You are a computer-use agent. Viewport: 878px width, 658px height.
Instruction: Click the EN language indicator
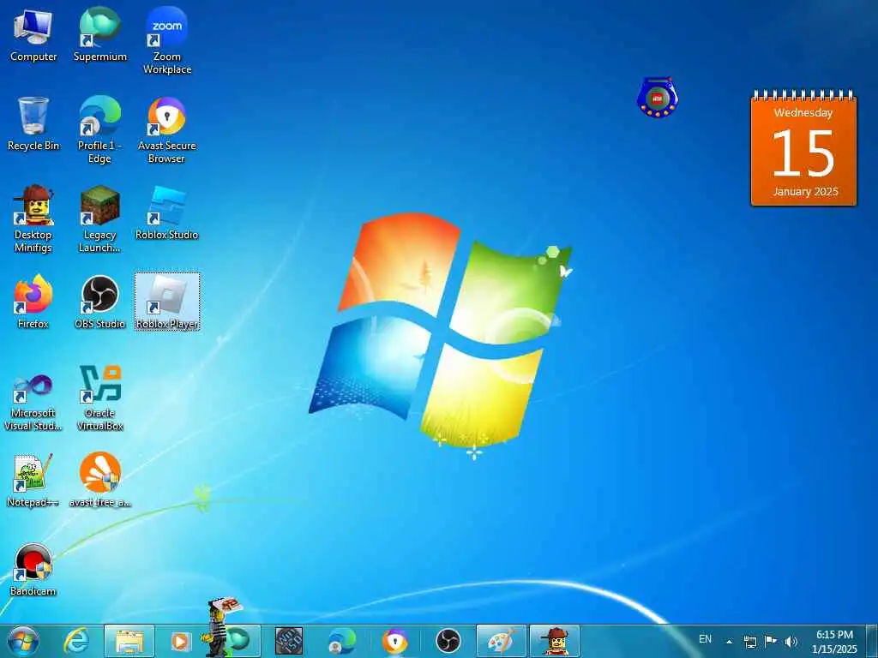(x=705, y=639)
